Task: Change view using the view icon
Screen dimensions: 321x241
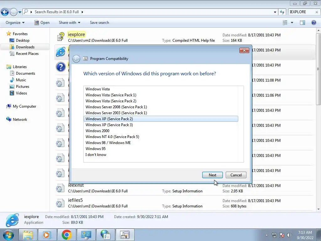Action: 285,23
